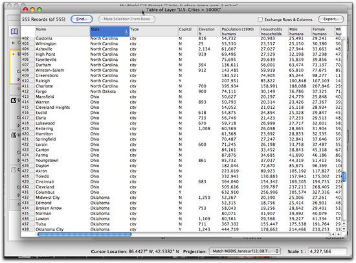Click the dark filled polygon layer icon
This screenshot has height=263, width=356.
14,100
